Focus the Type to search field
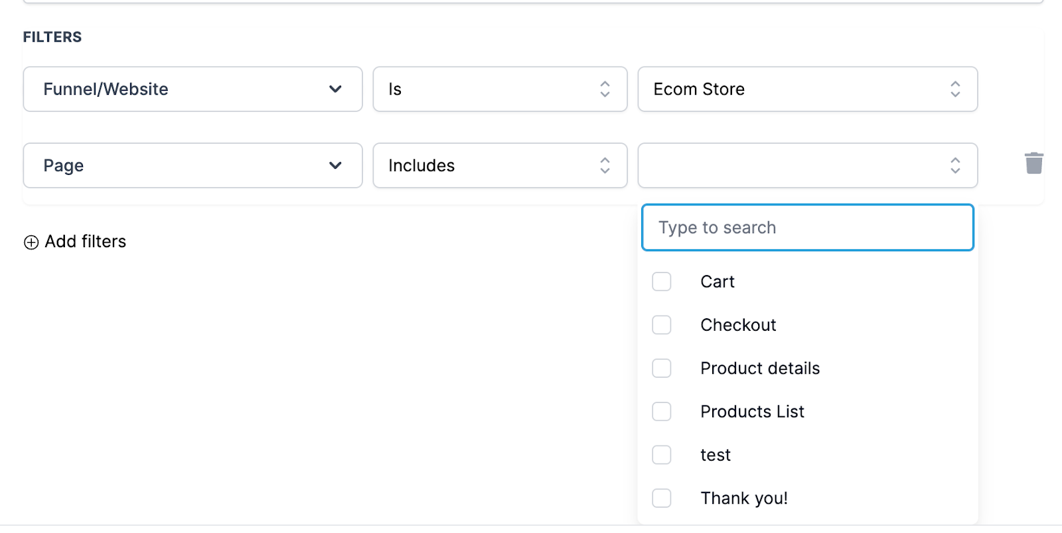The height and width of the screenshot is (533, 1062). [807, 227]
